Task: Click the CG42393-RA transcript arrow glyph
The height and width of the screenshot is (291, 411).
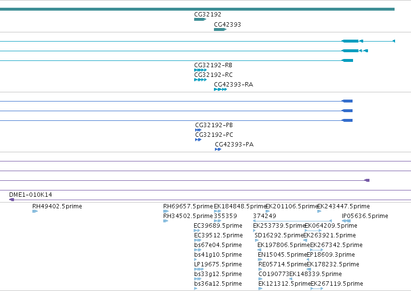Action: coord(220,89)
